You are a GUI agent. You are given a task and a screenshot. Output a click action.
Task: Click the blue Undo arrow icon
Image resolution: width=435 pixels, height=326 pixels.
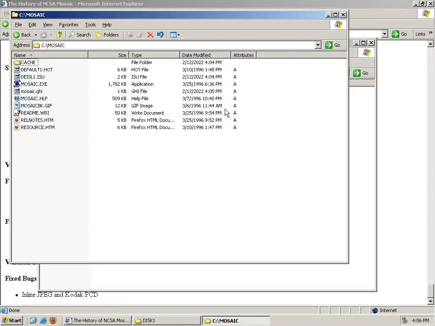click(160, 35)
